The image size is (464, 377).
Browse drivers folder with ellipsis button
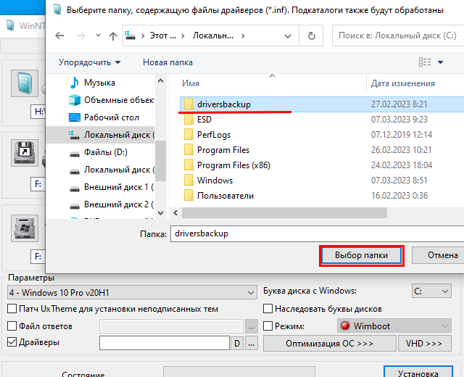click(252, 343)
